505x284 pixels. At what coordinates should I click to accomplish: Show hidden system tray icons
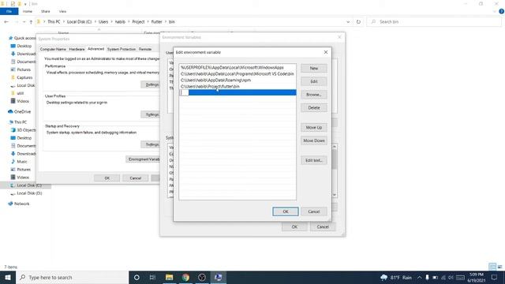(419, 277)
